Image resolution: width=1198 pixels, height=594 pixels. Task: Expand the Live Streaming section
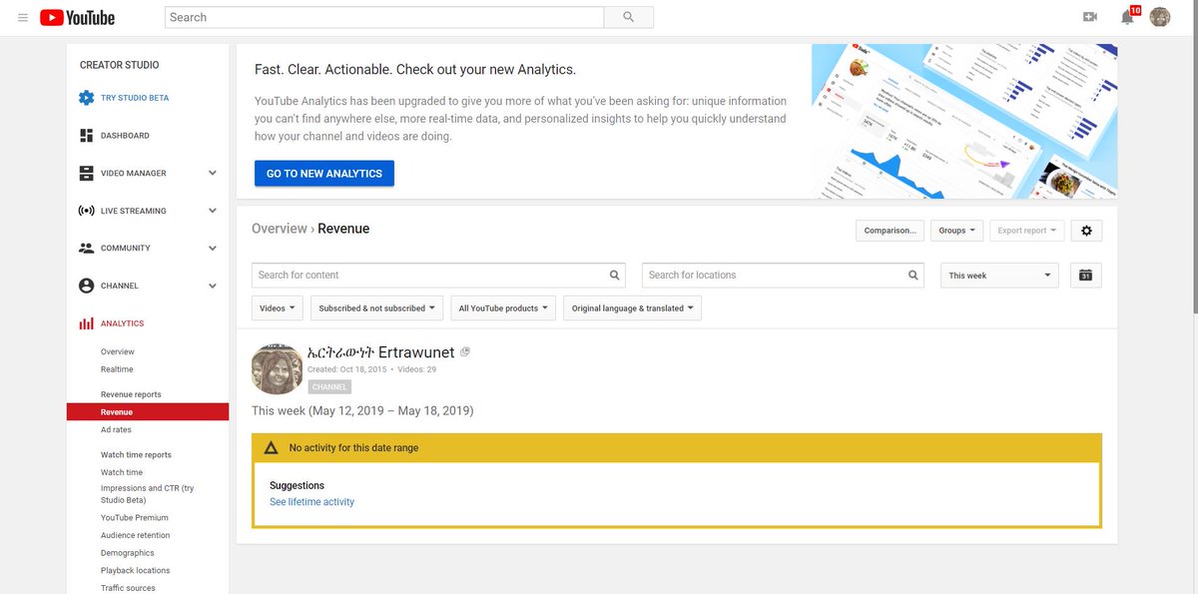(212, 211)
